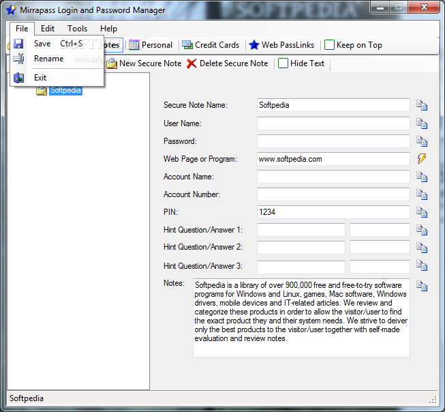The height and width of the screenshot is (412, 445).
Task: Click the Hint Answer 3 field
Action: point(380,267)
